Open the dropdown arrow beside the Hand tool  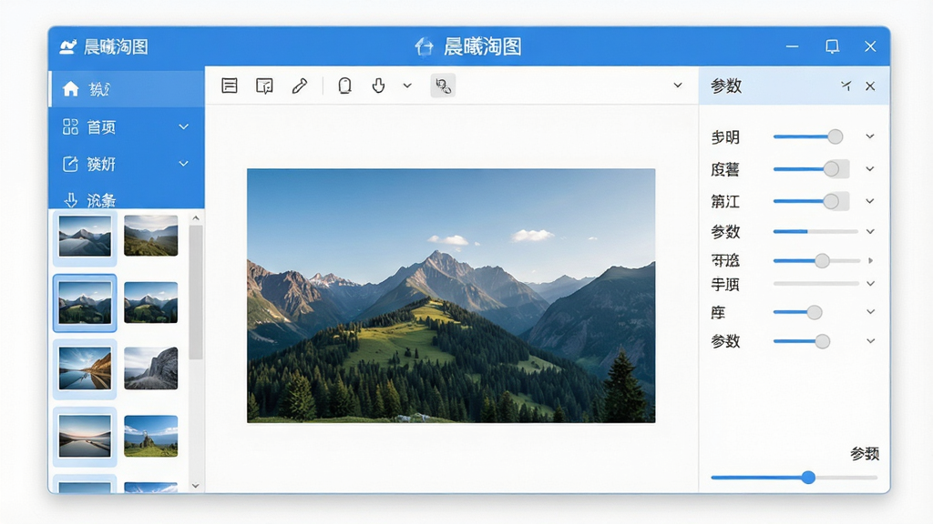coord(407,86)
